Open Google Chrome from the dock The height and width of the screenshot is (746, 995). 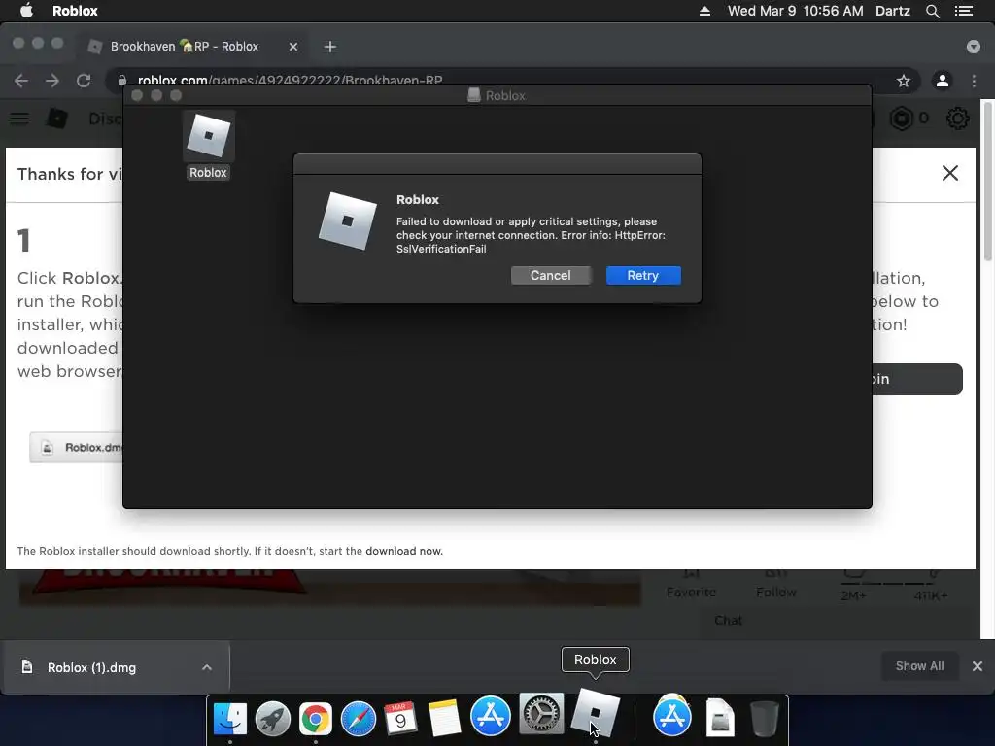[x=316, y=718]
